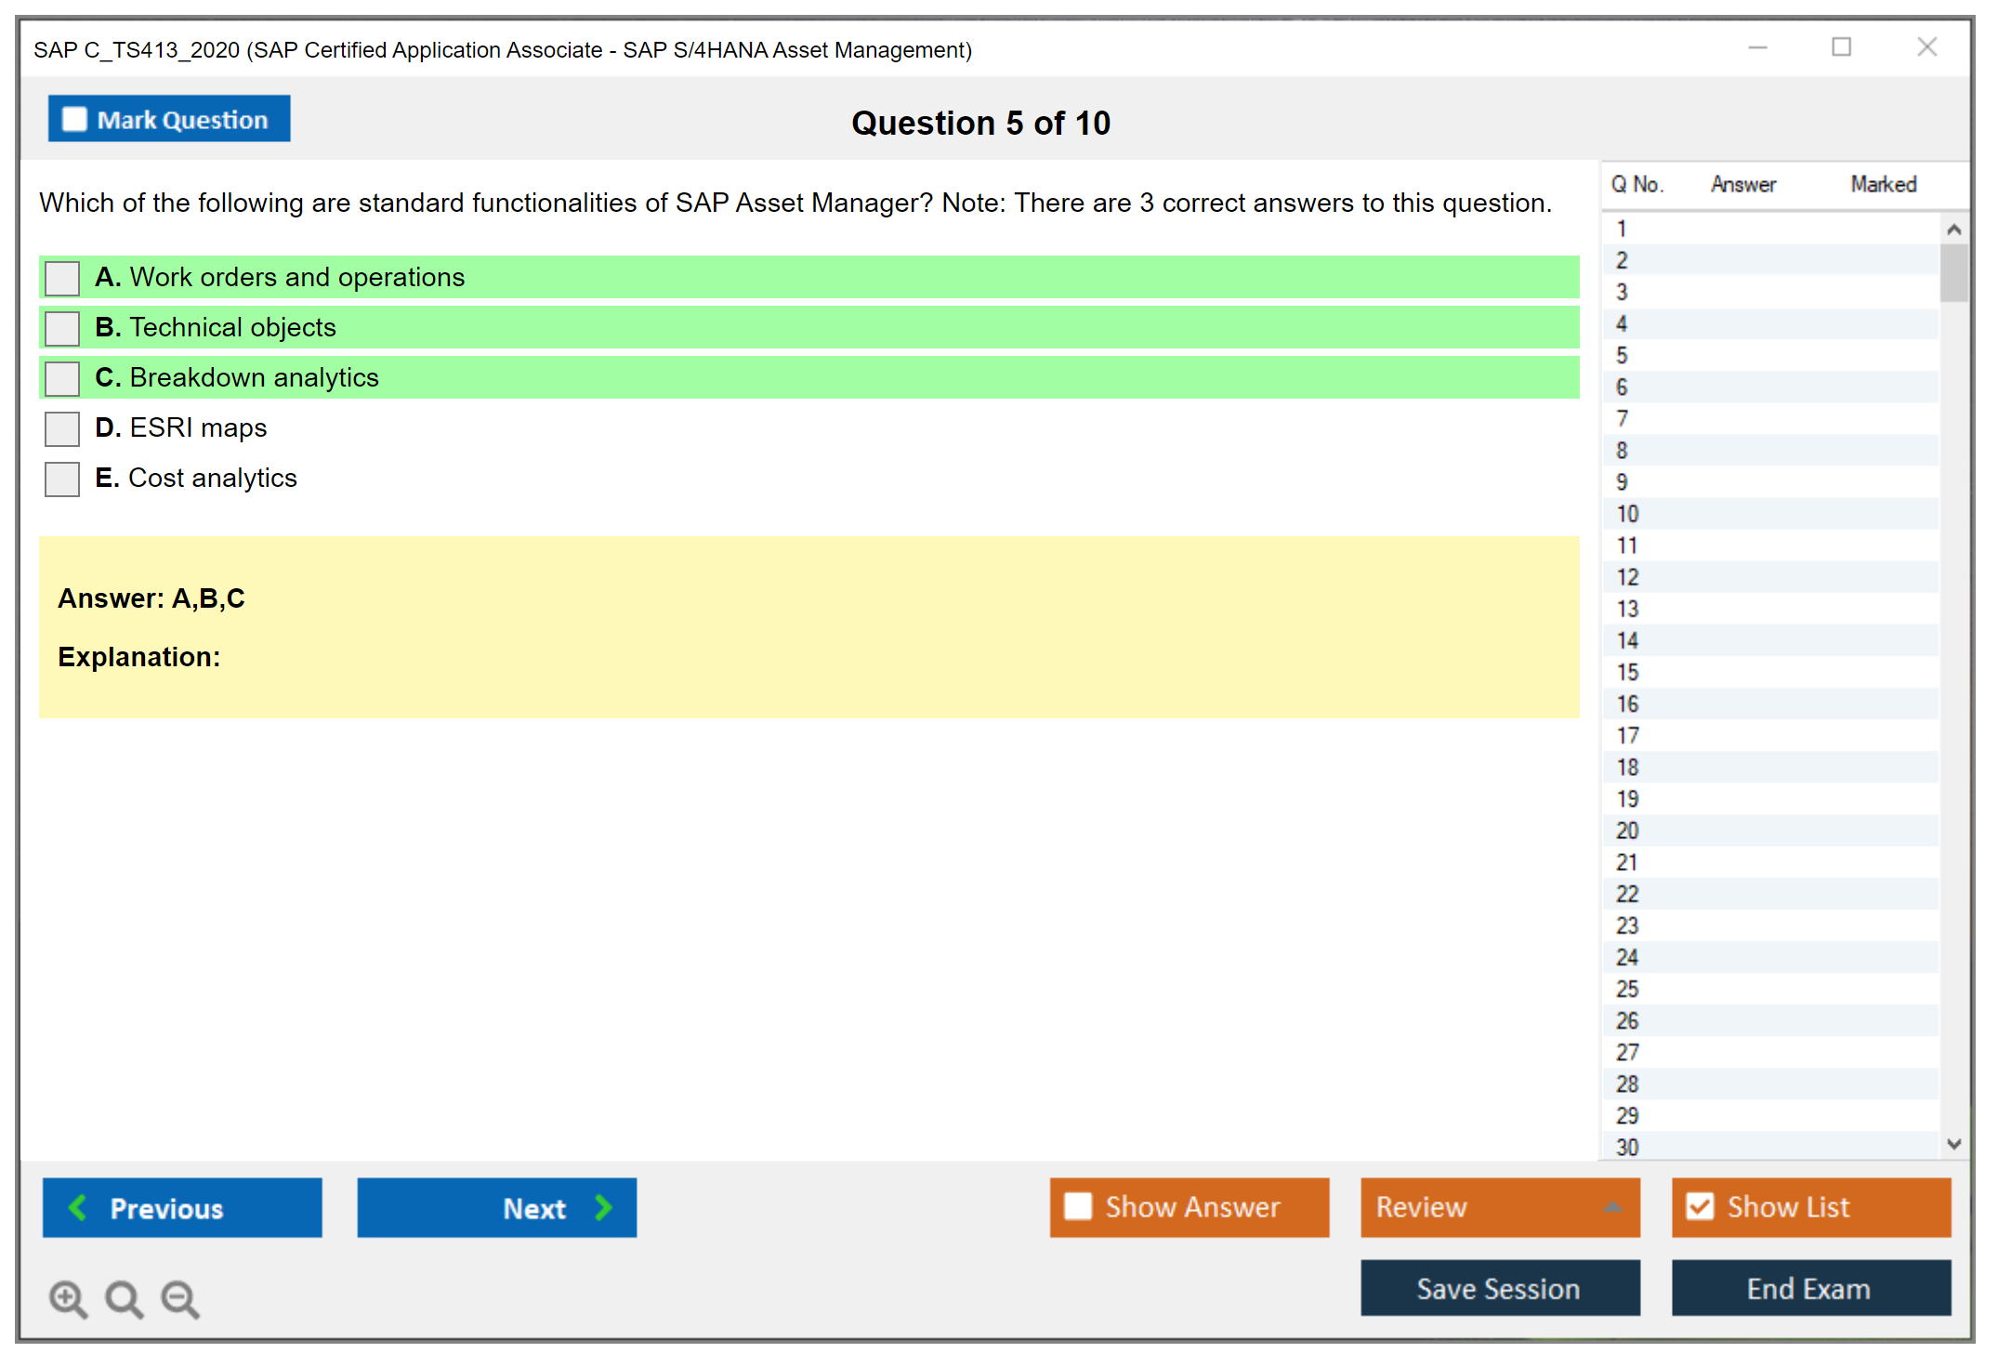Select option E Cost analytics checkbox
Viewport: 1998px width, 1366px height.
click(x=62, y=479)
